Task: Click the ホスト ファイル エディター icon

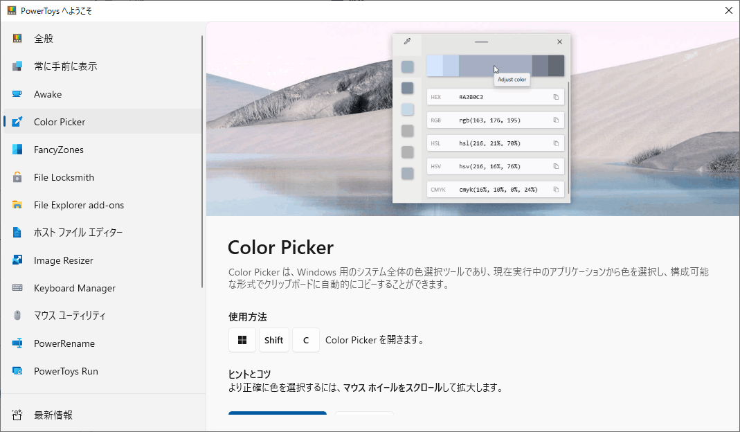Action: click(x=17, y=233)
